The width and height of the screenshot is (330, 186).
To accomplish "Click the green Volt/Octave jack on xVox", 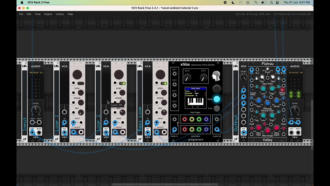I will point(199,129).
